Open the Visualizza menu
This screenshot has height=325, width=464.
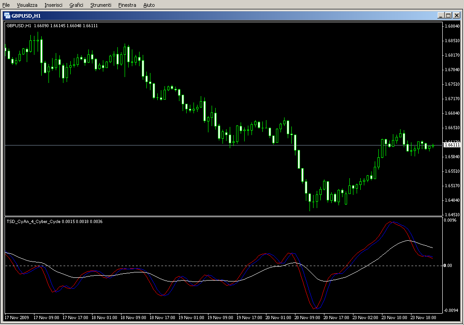[27, 5]
